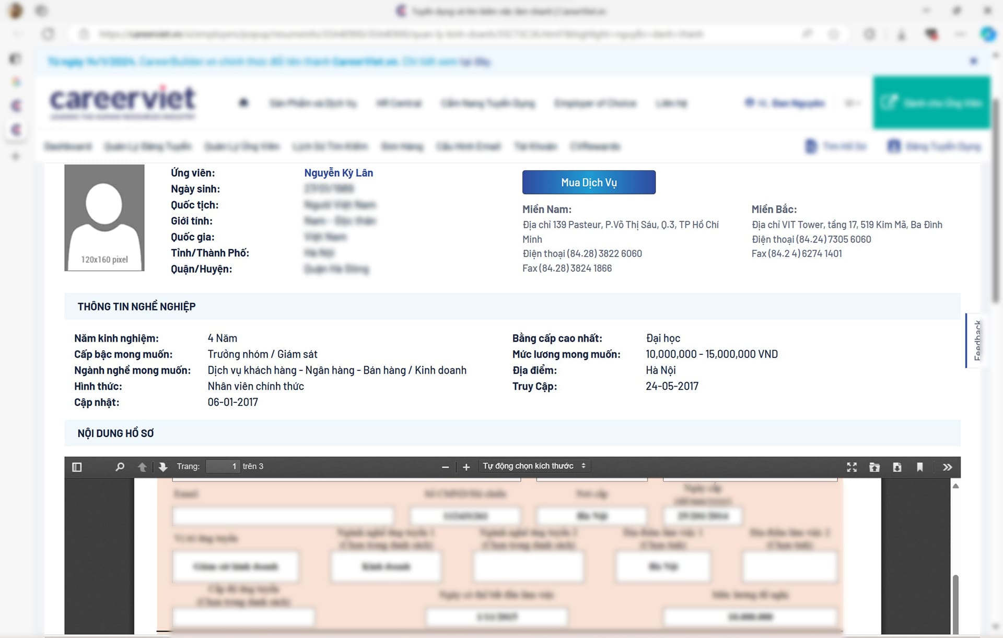Toggle the PDF viewer sidebar

[77, 467]
